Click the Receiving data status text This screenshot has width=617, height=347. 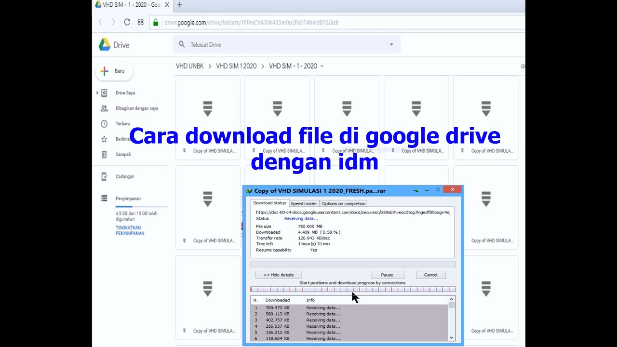301,219
